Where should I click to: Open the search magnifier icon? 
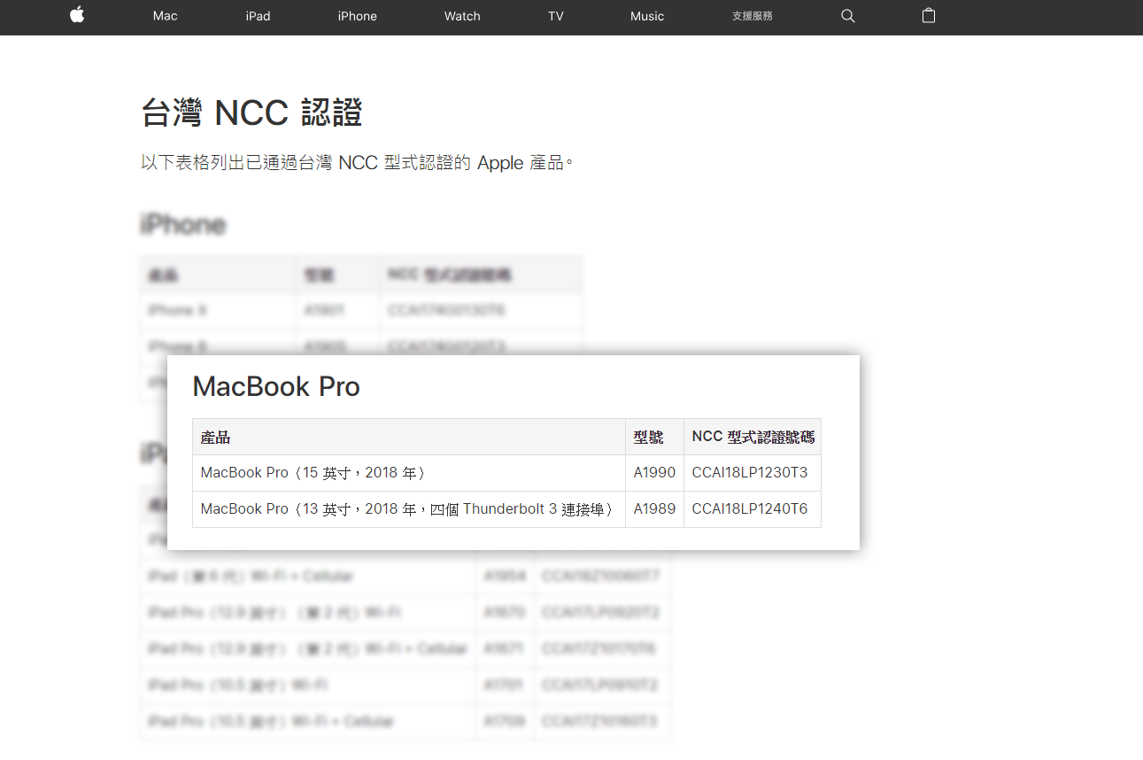(x=847, y=16)
